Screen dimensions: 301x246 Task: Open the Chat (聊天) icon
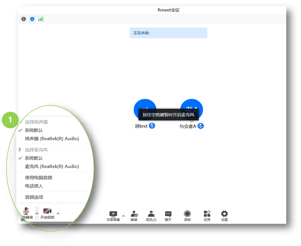[168, 214]
